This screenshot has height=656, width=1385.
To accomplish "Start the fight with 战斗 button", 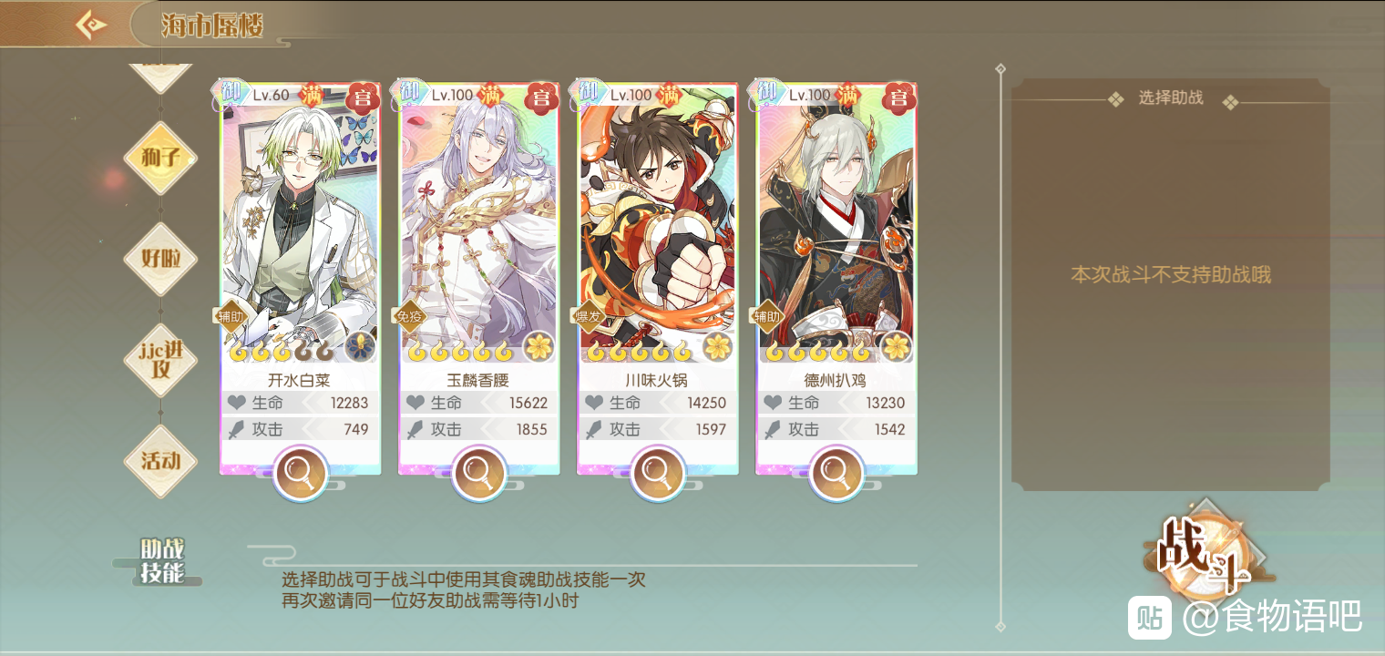I will pos(1205,552).
